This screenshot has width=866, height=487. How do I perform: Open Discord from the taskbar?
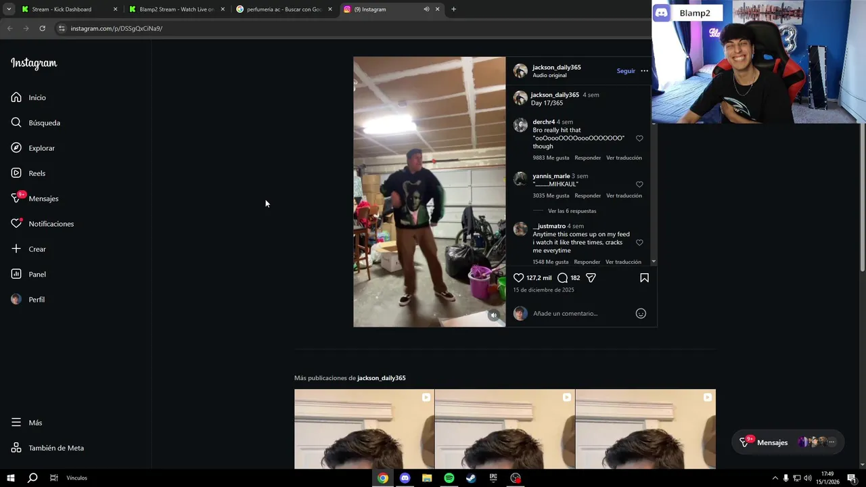coord(405,478)
